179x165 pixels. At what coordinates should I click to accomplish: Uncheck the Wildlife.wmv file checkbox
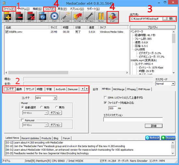pos(7,32)
